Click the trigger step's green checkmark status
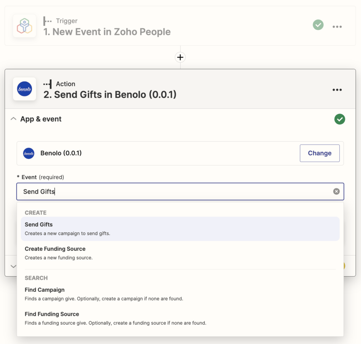The height and width of the screenshot is (344, 361). coord(318,25)
